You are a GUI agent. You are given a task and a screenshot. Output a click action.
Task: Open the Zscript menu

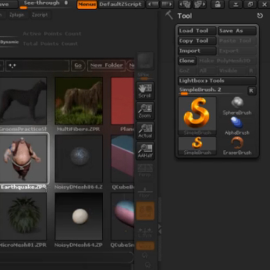tap(39, 15)
